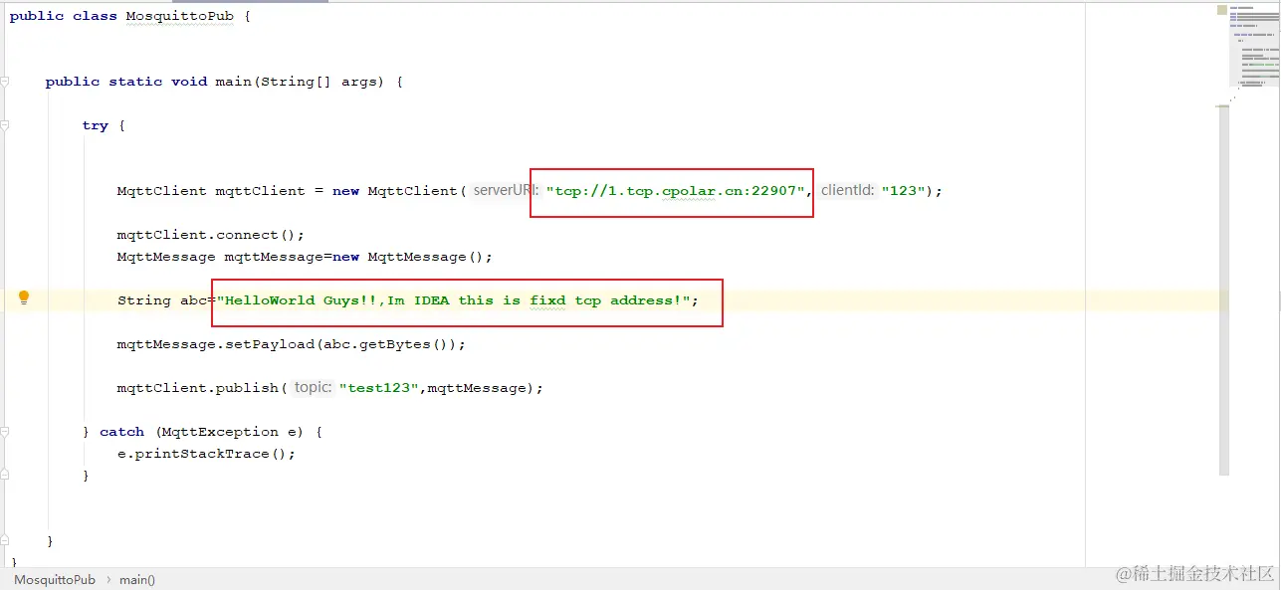Click the clientId parameter hint
The image size is (1281, 590).
pyautogui.click(x=847, y=190)
